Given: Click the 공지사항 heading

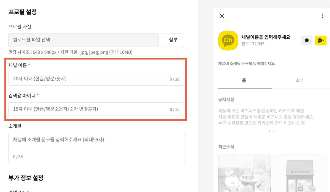Looking at the screenshot, I should [x=226, y=99].
